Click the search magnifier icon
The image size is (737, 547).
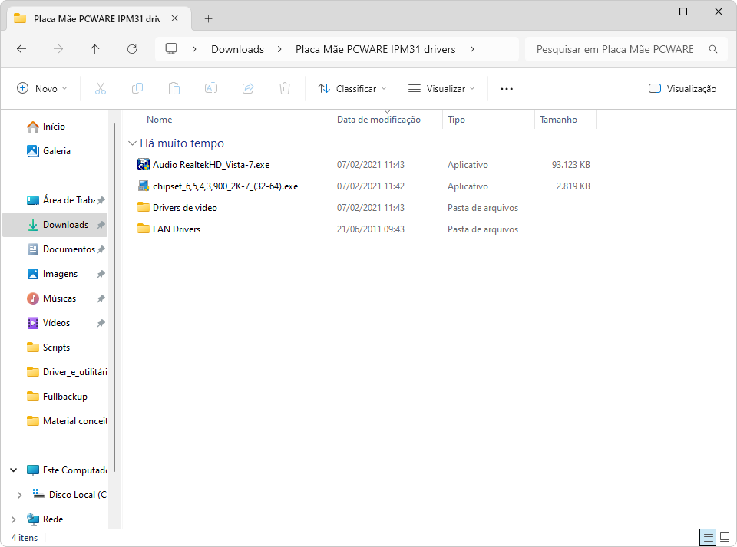(713, 49)
